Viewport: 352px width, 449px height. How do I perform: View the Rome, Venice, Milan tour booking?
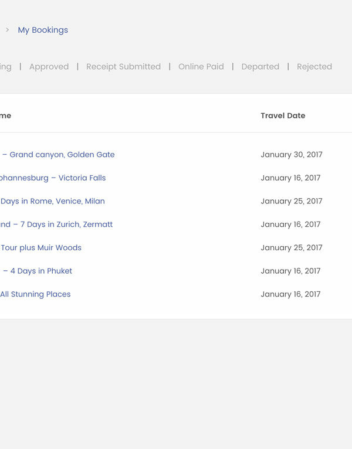pyautogui.click(x=53, y=202)
